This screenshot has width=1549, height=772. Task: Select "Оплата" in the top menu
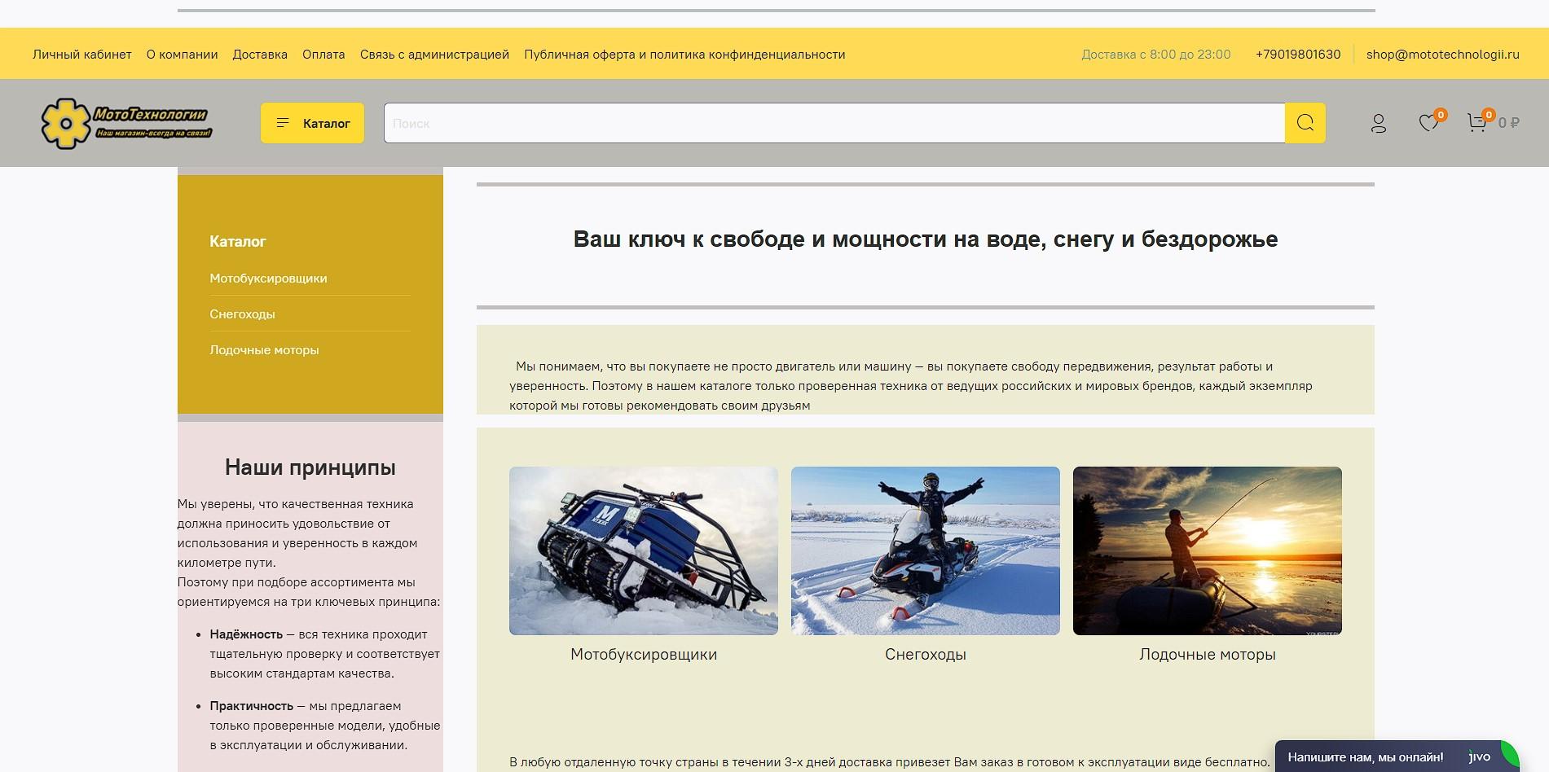pos(323,54)
